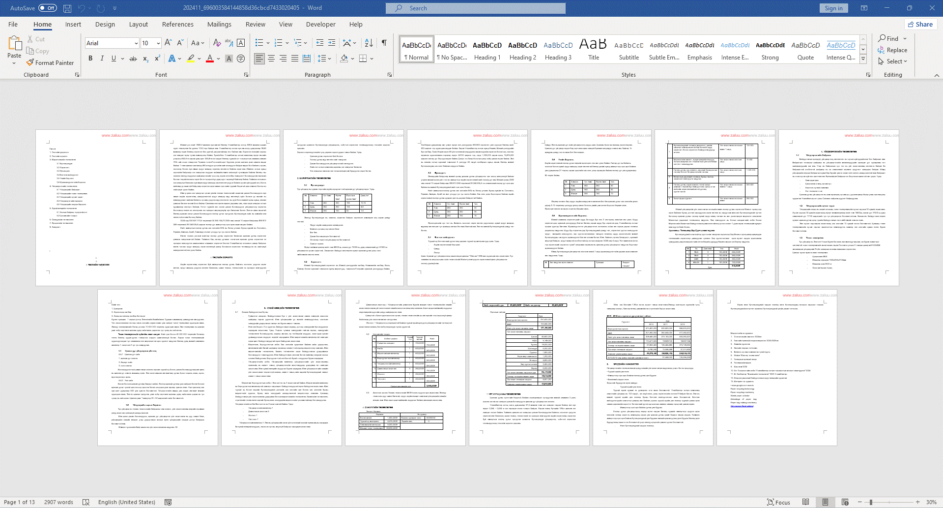The height and width of the screenshot is (508, 943).
Task: Click the Share button
Action: 920,25
